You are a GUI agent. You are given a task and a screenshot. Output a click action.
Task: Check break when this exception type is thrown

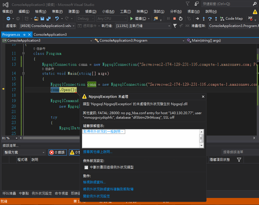click(x=86, y=167)
